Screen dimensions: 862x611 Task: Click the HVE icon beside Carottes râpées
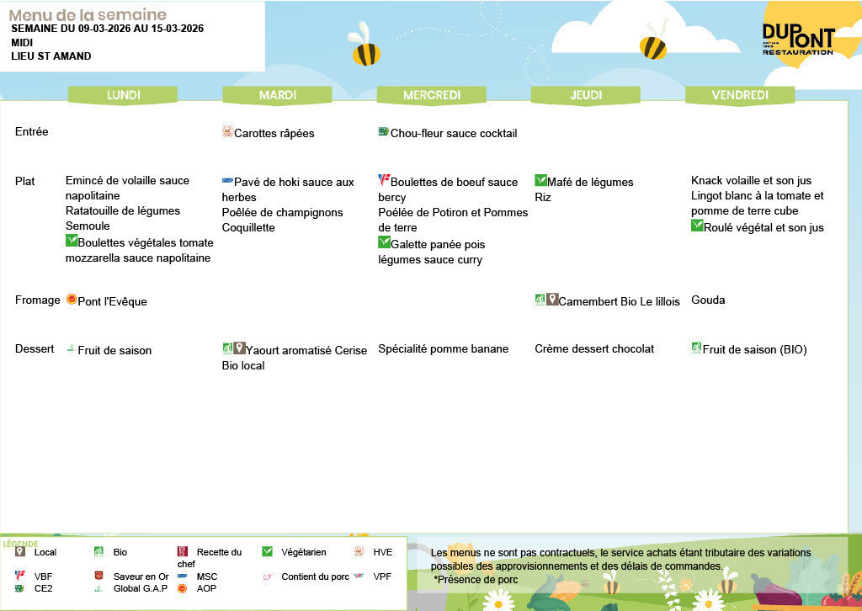(x=227, y=132)
